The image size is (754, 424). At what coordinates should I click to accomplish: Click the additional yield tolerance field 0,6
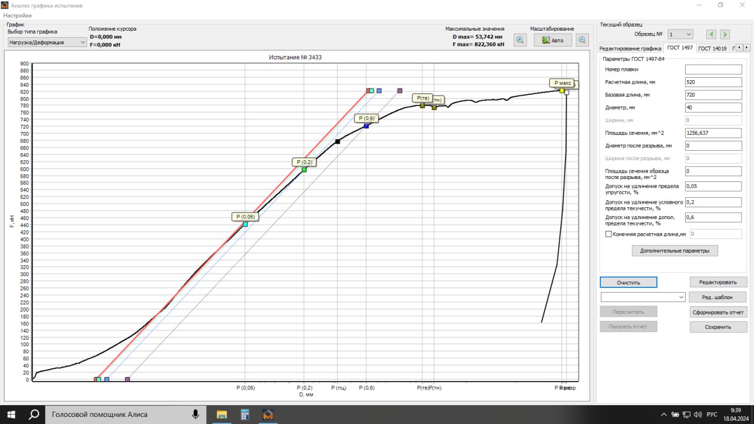tap(713, 217)
